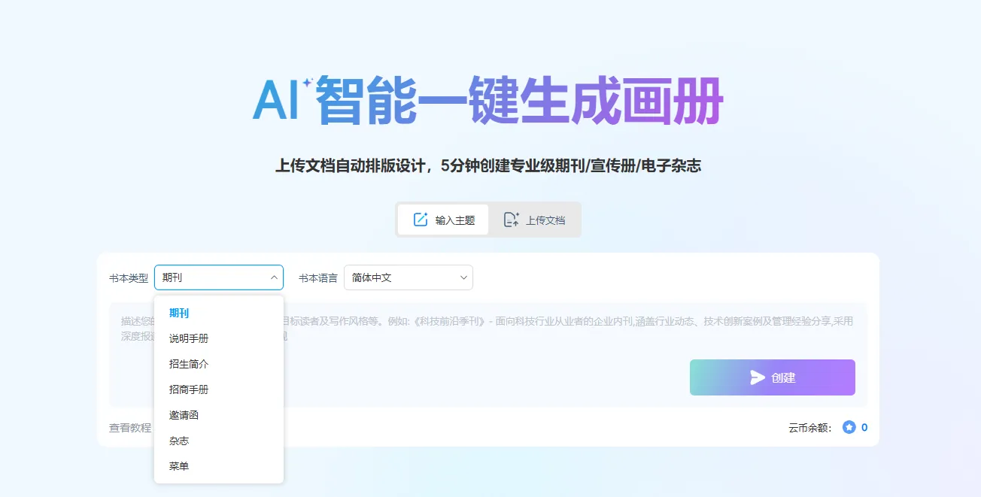Open the 查看教程 tutorial link
Image resolution: width=981 pixels, height=497 pixels.
tap(129, 428)
